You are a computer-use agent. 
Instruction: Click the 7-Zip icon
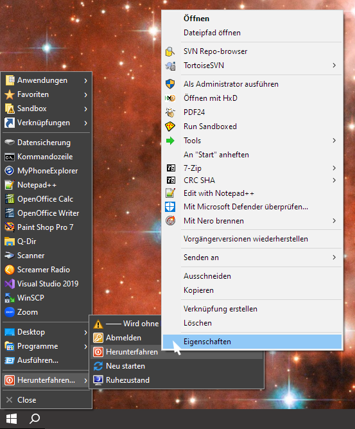tap(171, 168)
